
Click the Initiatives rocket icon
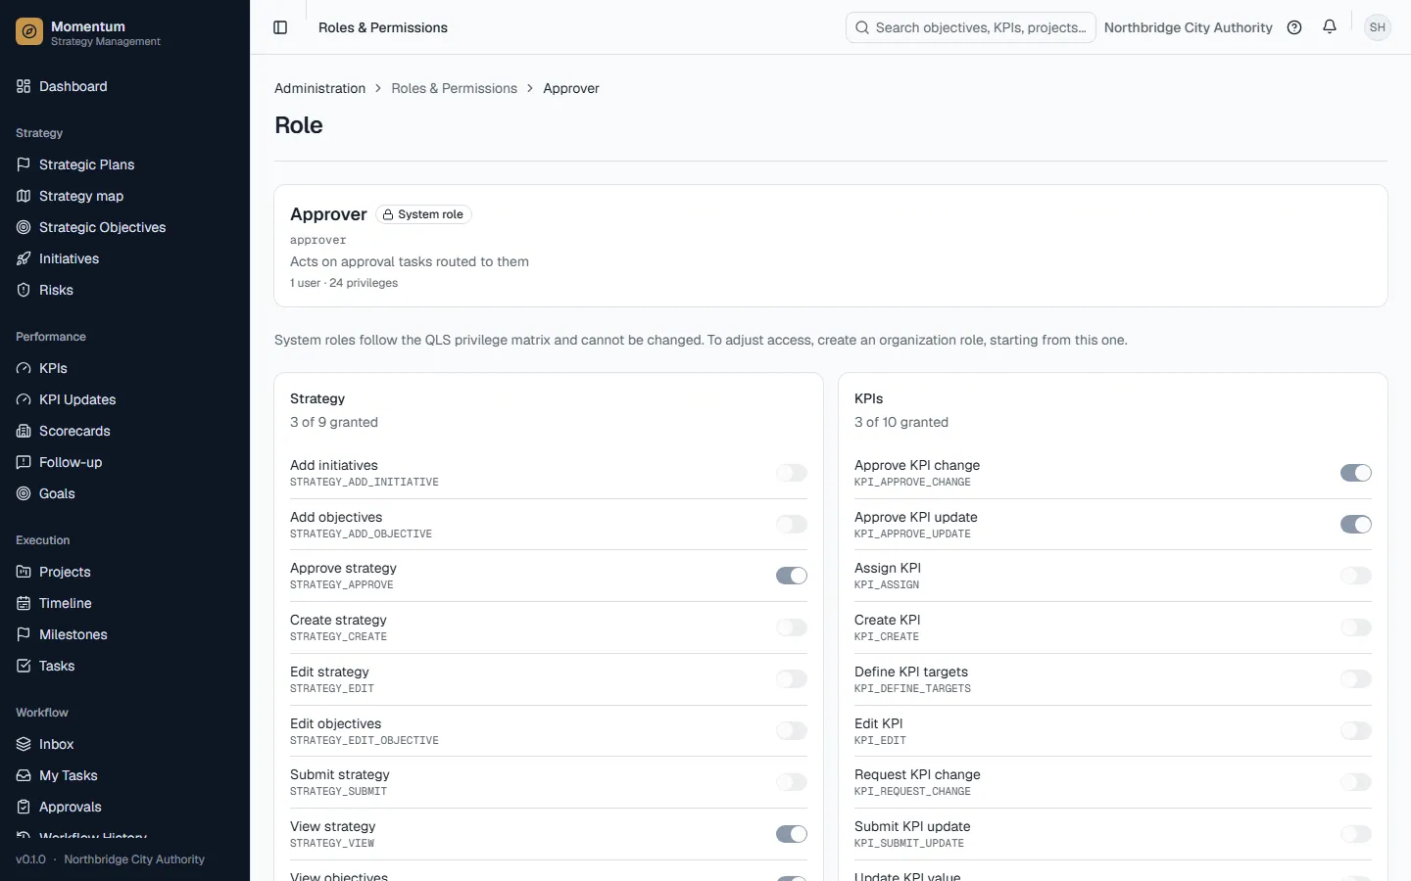pyautogui.click(x=24, y=258)
